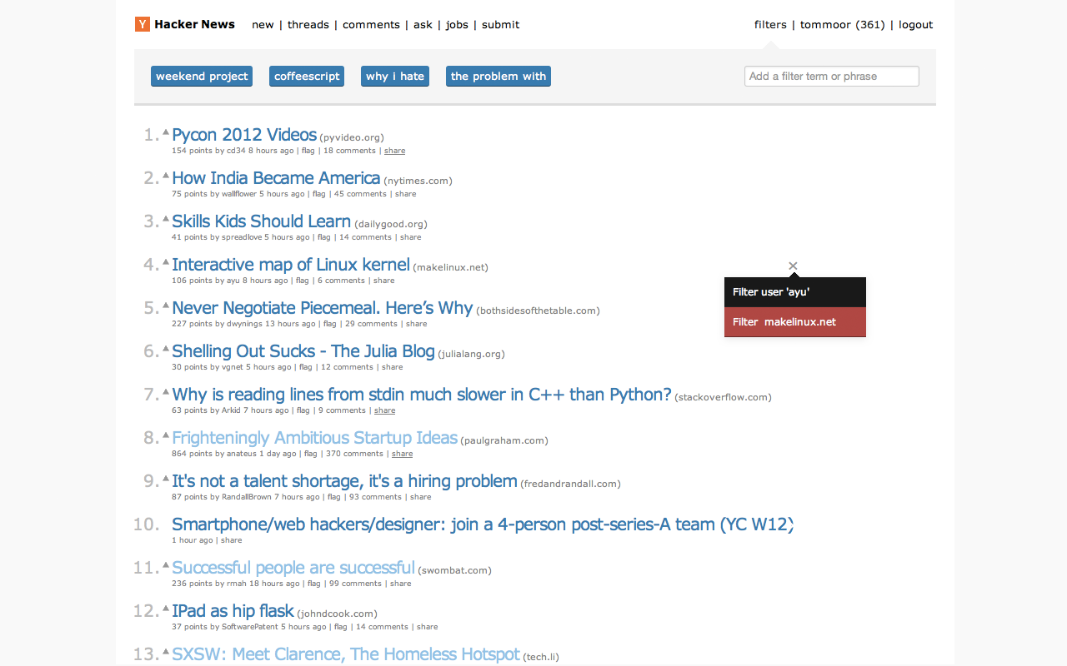Upvote How India Became America
The width and height of the screenshot is (1067, 666).
point(166,175)
